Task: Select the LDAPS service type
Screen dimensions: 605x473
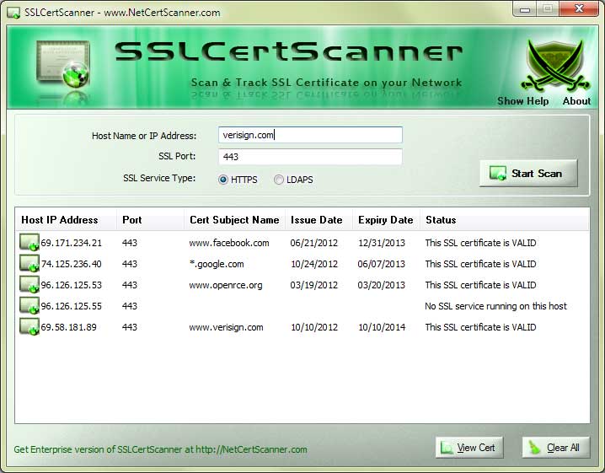Action: click(293, 180)
